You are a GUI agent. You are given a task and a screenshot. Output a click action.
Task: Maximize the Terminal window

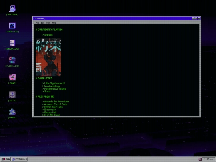(196, 18)
